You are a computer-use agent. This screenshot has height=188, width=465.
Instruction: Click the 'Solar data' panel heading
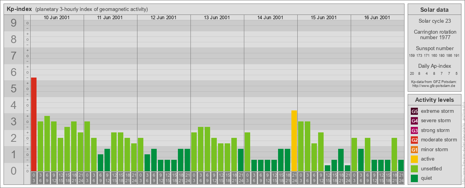434,10
